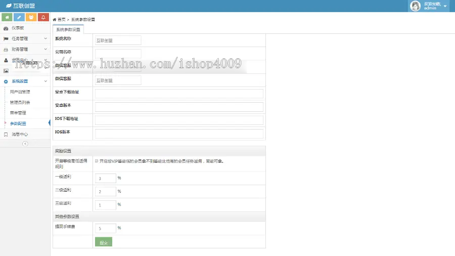Click the 互联创盟 brand title

(24, 6)
